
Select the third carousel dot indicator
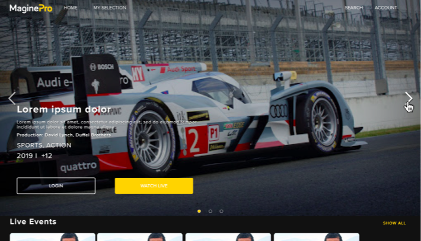pos(221,211)
